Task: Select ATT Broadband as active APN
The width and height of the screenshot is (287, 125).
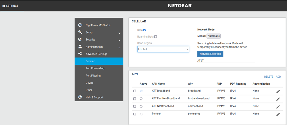Action: (141, 91)
